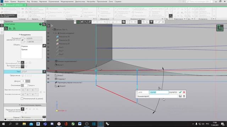The width and height of the screenshot is (227, 127).
Task: Click the model tree structure icon
Action: 48,25
